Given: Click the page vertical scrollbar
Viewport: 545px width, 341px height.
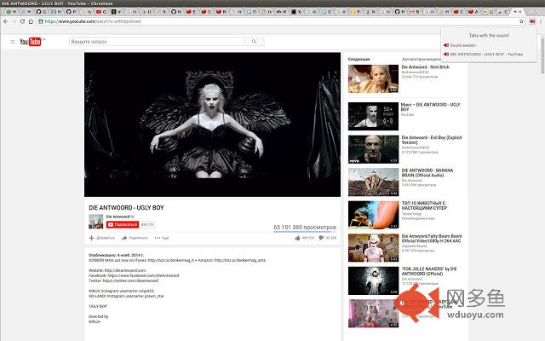Looking at the screenshot, I should click(542, 55).
